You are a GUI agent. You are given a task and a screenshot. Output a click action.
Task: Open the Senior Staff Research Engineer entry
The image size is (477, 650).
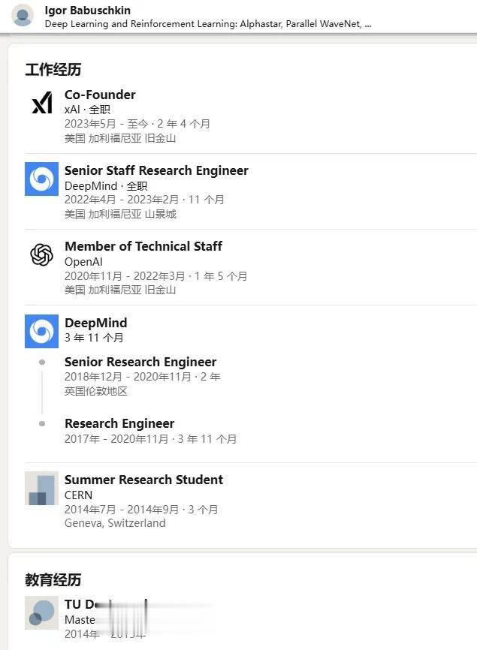click(156, 170)
